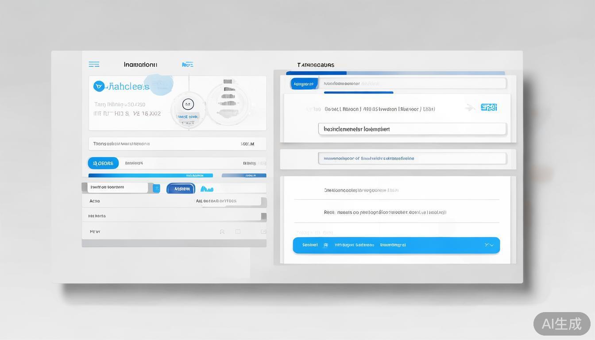Click the blue badge icon in the right card
Viewport: 595px width, 340px height.
(489, 107)
